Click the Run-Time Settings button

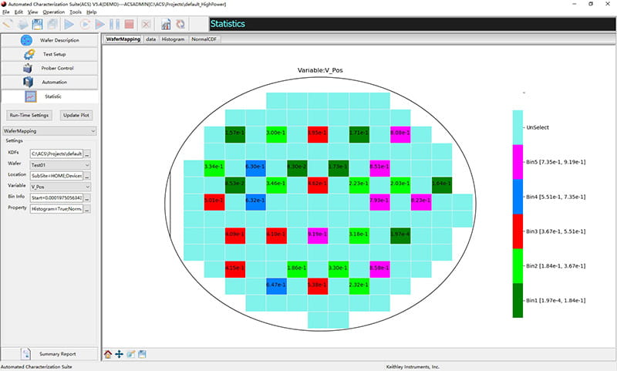click(x=29, y=115)
